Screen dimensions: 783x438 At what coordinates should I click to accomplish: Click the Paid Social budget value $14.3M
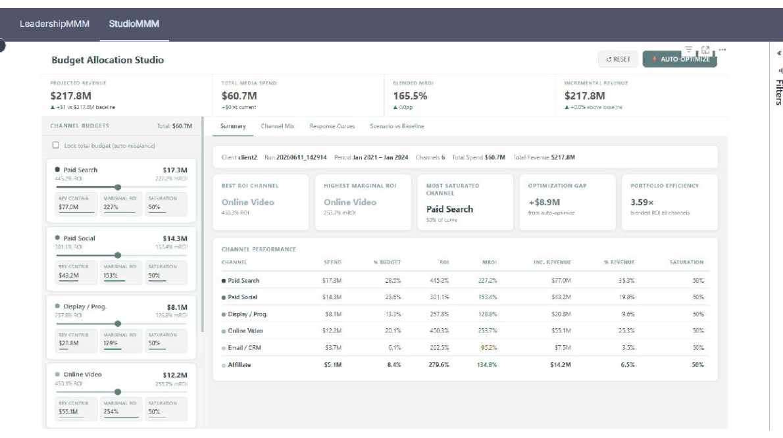click(x=175, y=239)
